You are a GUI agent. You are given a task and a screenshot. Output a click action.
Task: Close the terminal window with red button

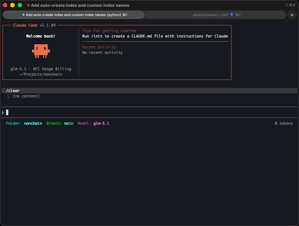(5, 5)
